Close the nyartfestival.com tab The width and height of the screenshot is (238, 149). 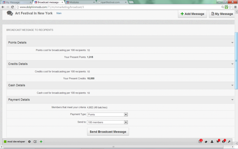pos(126,2)
